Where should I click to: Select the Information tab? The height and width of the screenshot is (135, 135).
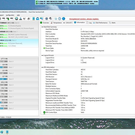(x=79, y=22)
